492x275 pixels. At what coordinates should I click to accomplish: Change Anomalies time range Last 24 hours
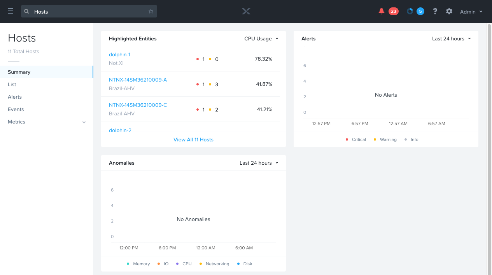[x=259, y=163]
